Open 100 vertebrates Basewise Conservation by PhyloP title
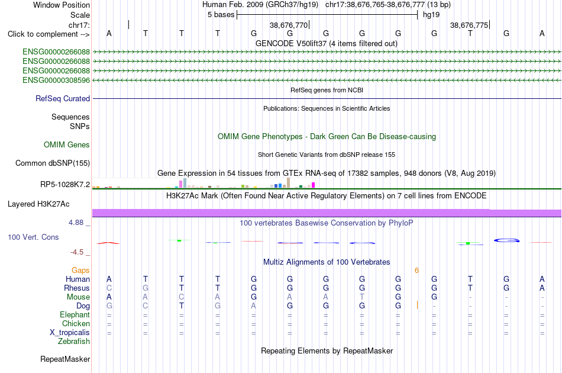Image resolution: width=562 pixels, height=373 pixels. coord(327,223)
